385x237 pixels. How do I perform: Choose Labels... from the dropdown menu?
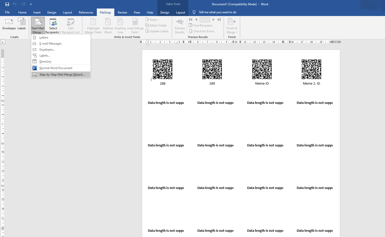pos(61,56)
